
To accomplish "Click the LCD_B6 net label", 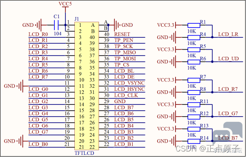I will (124, 114).
